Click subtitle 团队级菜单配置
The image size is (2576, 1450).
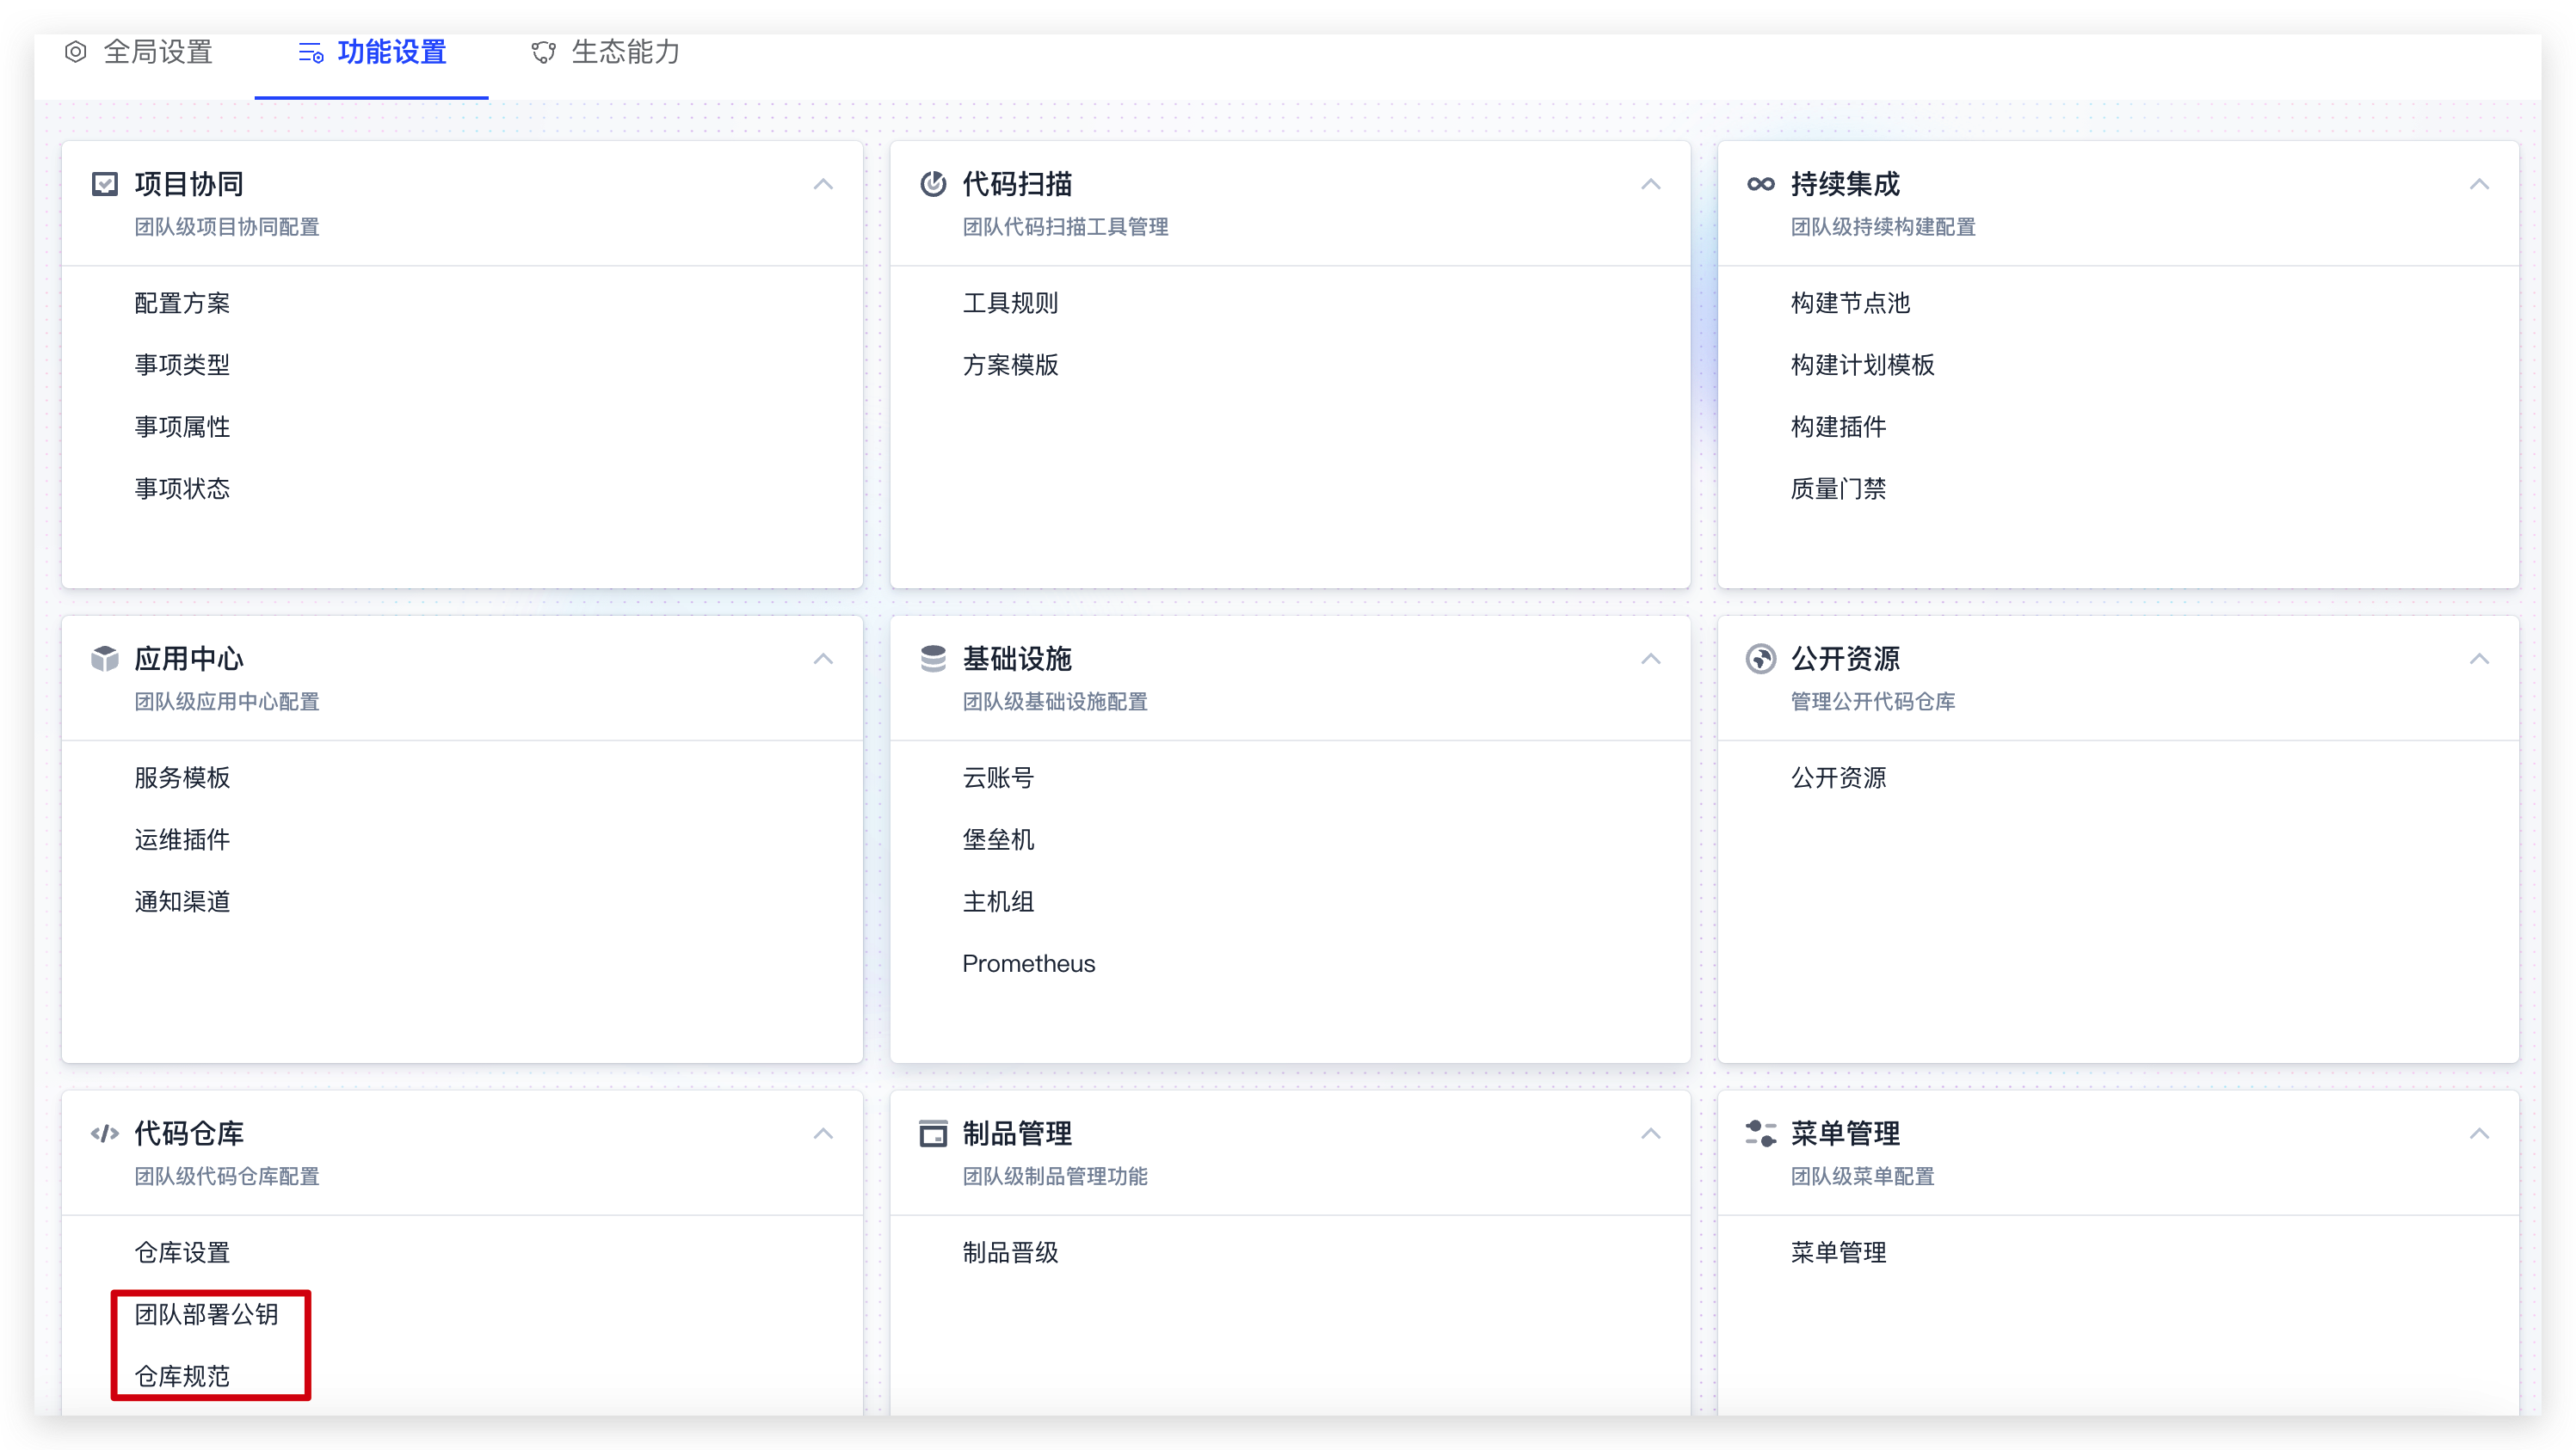(x=1862, y=1177)
